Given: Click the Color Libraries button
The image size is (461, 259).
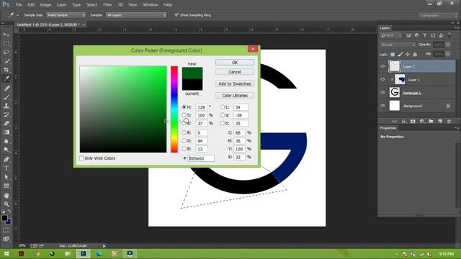Looking at the screenshot, I should (x=235, y=96).
